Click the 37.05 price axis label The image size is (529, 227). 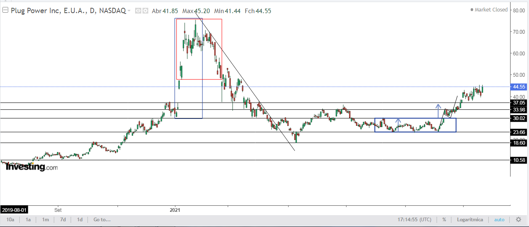(x=518, y=102)
